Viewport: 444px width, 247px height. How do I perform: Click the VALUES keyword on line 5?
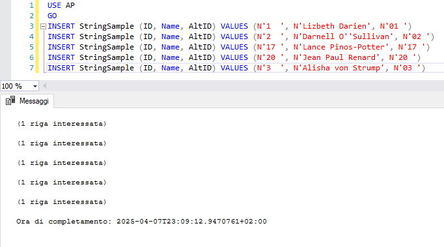coord(234,47)
